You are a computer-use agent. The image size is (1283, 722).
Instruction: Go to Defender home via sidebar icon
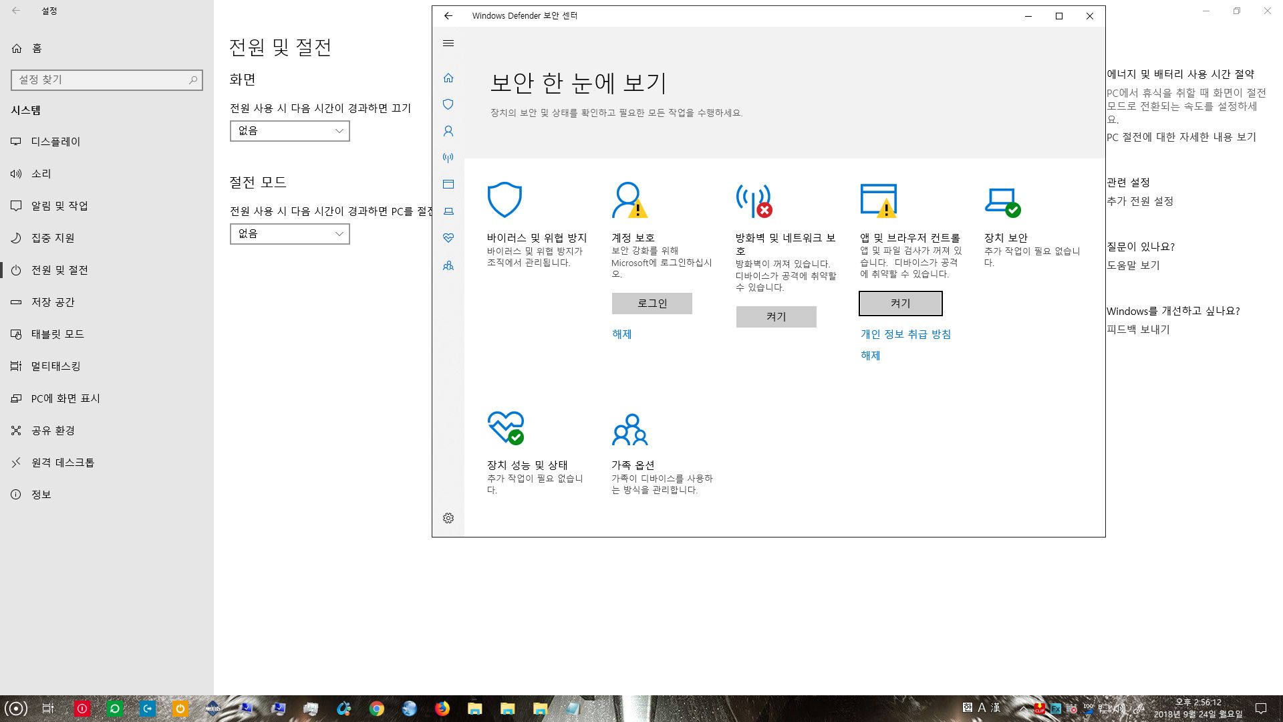pos(448,78)
